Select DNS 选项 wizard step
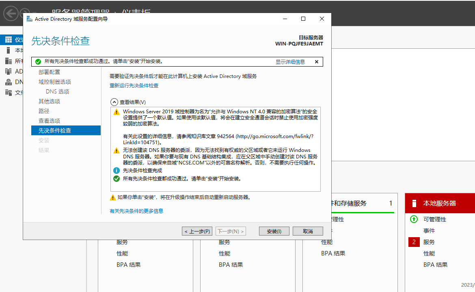 click(x=58, y=92)
